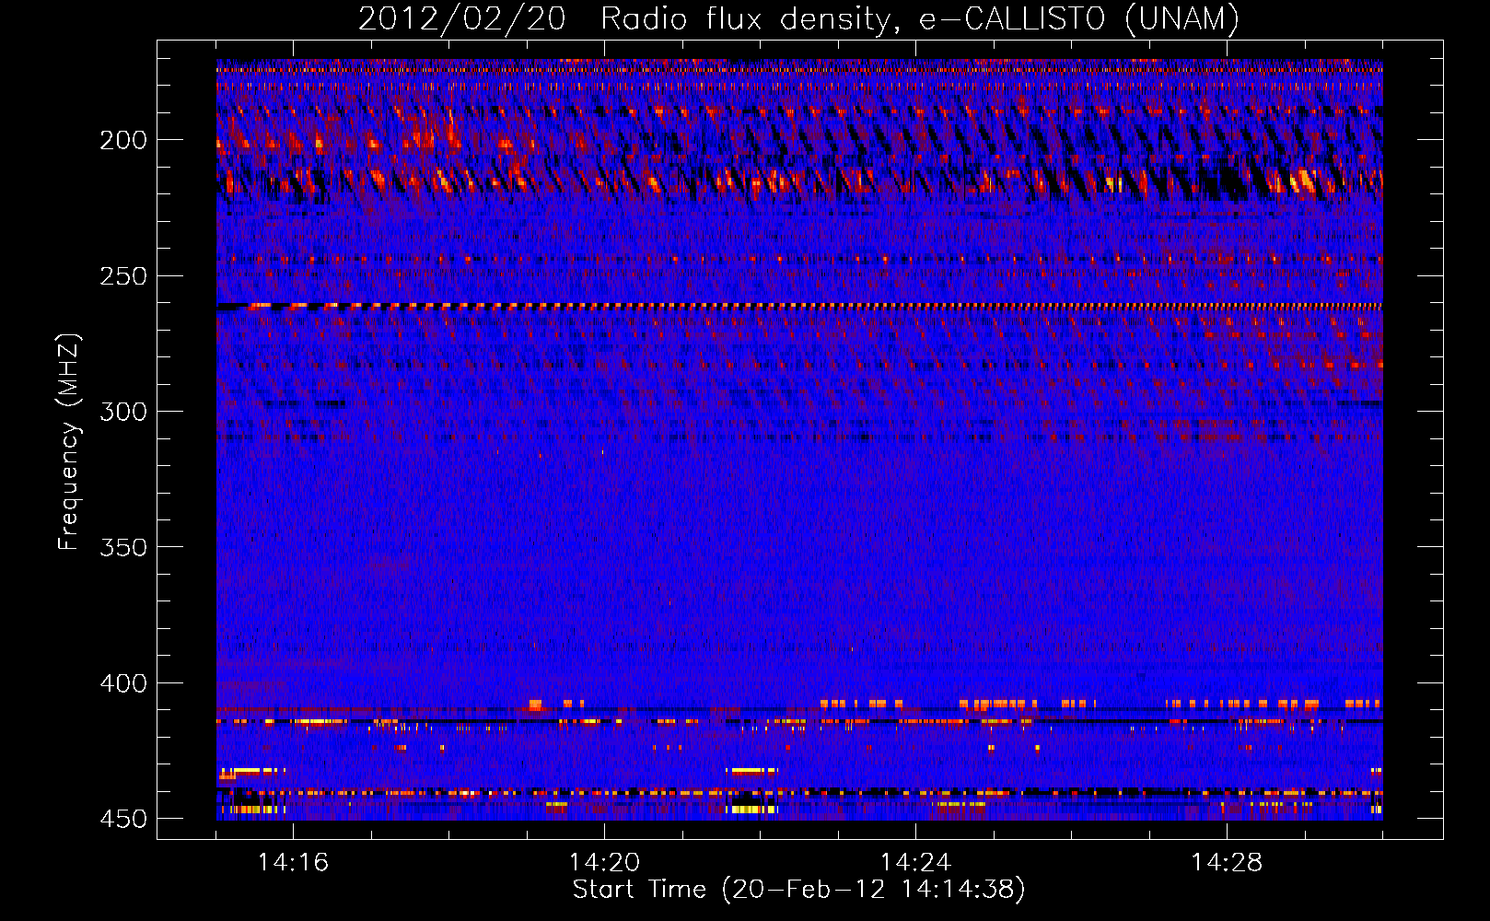The image size is (1490, 921).
Task: Click the 'Start Time (20-Feb-12 14:14:38)' label
Action: tap(798, 890)
